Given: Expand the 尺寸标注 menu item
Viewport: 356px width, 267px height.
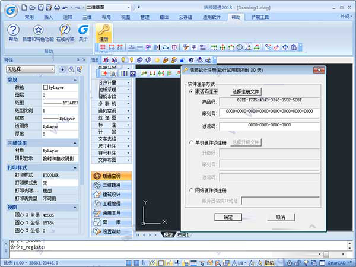Looking at the screenshot, I should (112, 146).
